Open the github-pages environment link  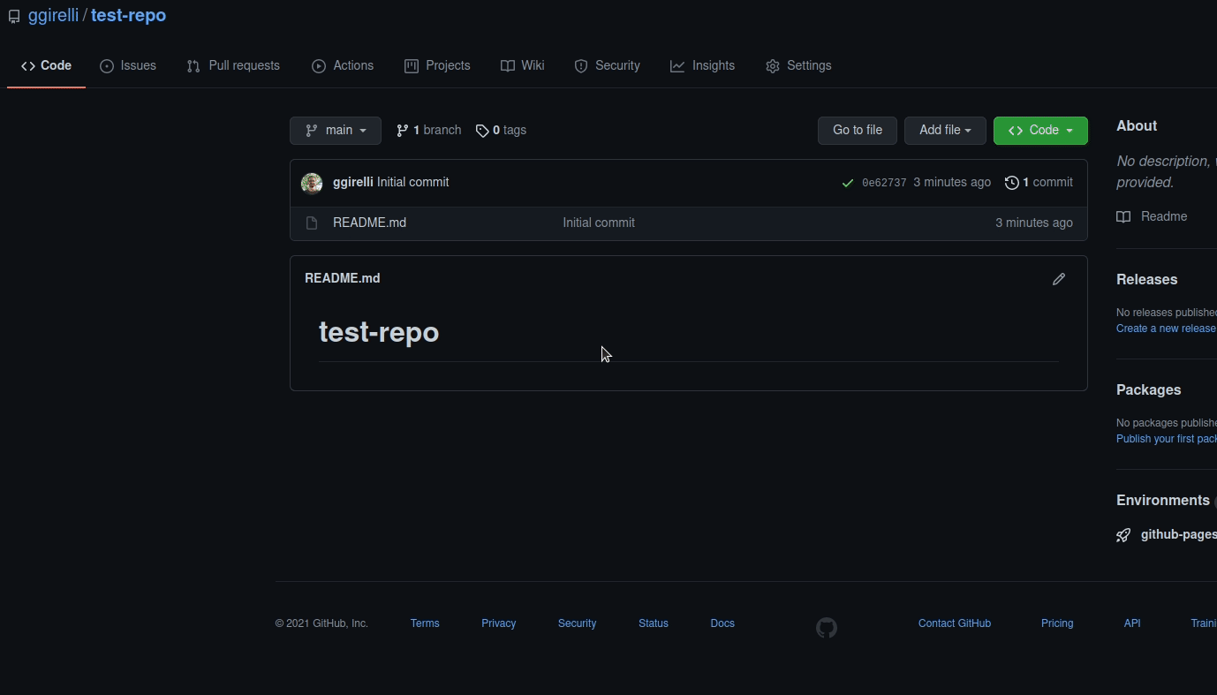(1178, 534)
